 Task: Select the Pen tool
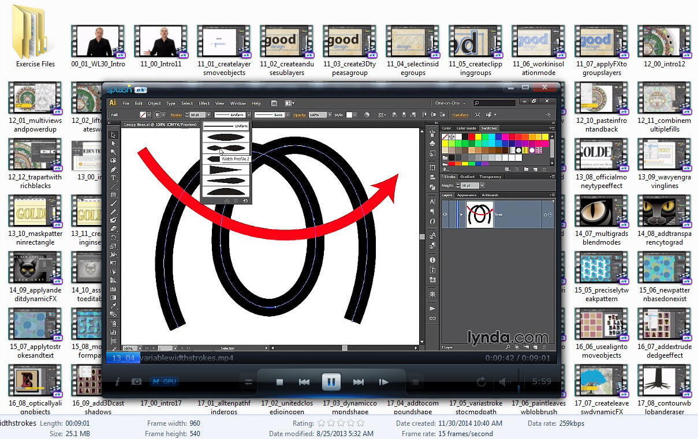pyautogui.click(x=114, y=169)
